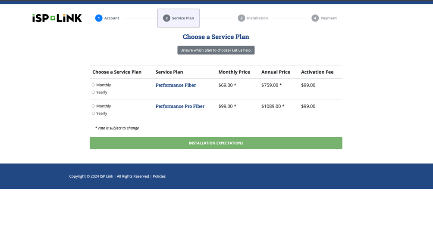Click the step 4 number circle
The height and width of the screenshot is (240, 433).
tap(315, 18)
